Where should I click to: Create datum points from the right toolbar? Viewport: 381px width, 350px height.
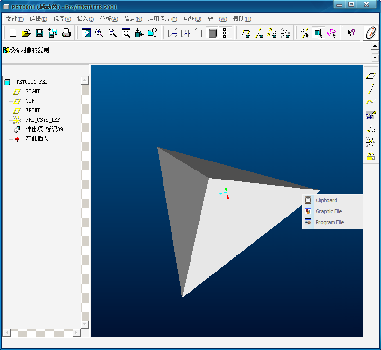pyautogui.click(x=371, y=128)
